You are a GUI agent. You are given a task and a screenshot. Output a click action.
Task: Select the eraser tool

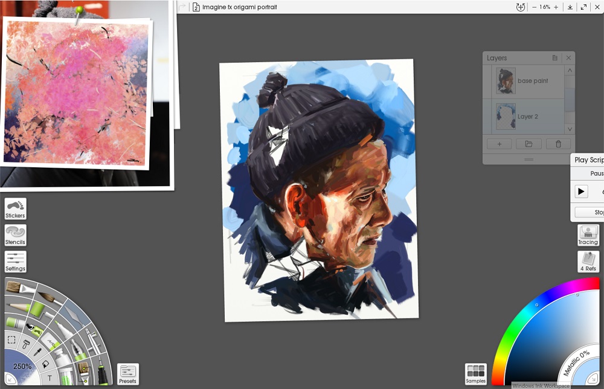point(50,342)
